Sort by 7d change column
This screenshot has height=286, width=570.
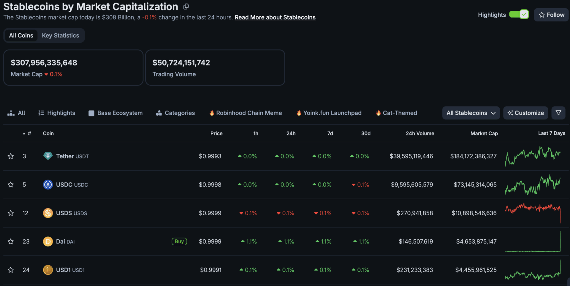[x=330, y=134]
